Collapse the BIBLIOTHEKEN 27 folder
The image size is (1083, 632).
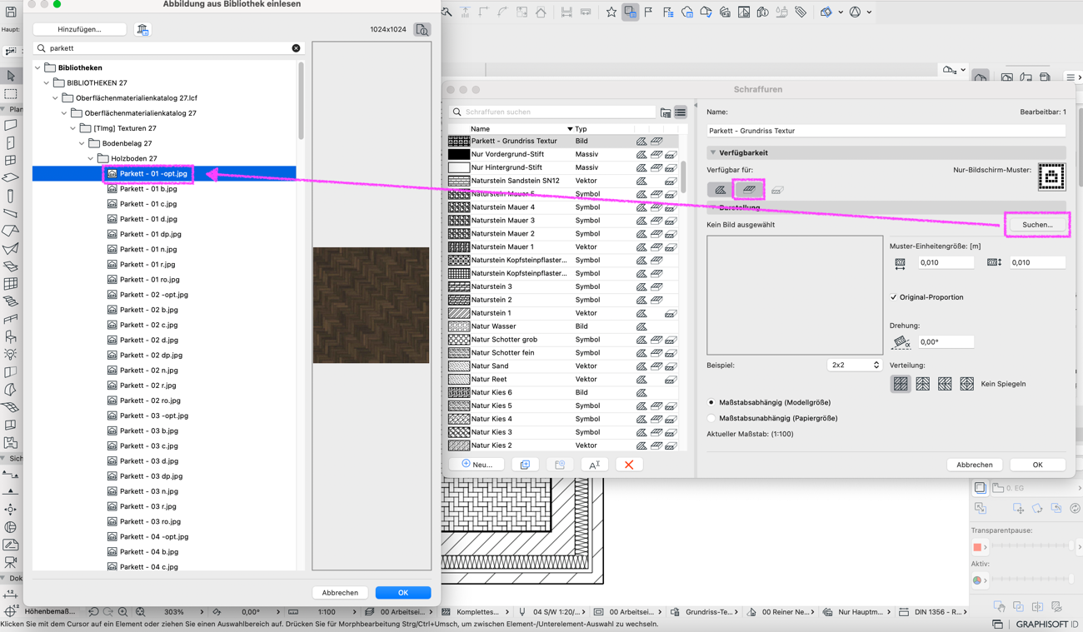tap(47, 83)
